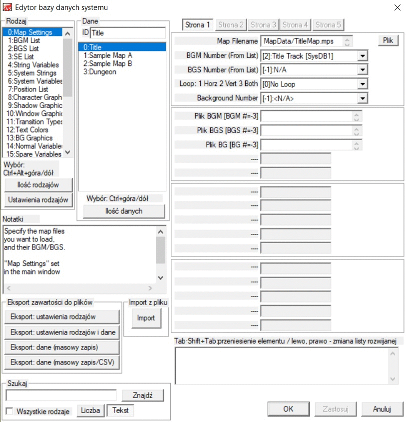Click the search text input field
The width and height of the screenshot is (407, 422).
(61, 395)
